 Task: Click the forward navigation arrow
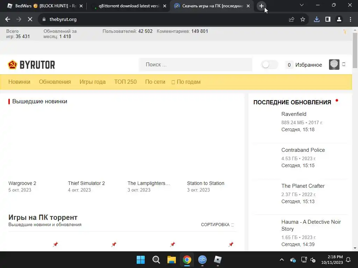pos(19,20)
